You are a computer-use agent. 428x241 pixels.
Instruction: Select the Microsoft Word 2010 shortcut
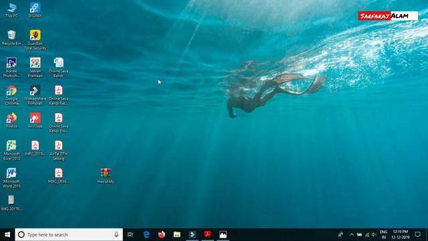(x=11, y=178)
